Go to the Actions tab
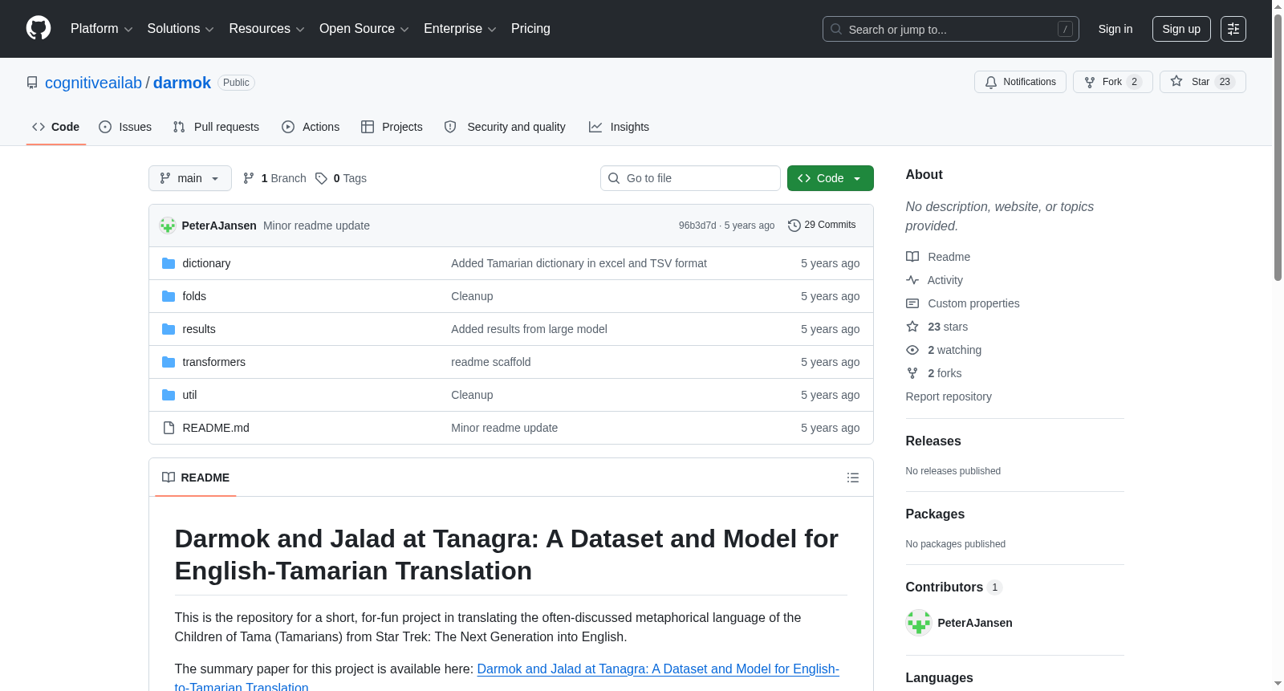1284x691 pixels. tap(311, 127)
